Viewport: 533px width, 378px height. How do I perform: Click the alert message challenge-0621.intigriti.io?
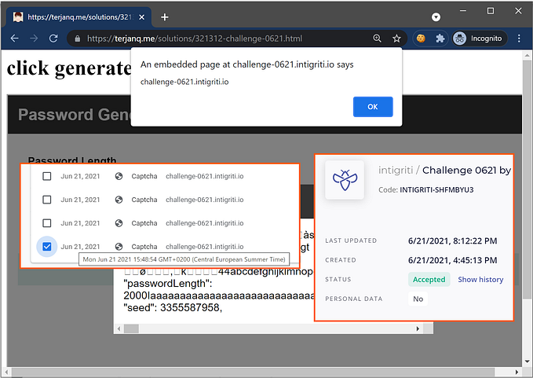184,82
